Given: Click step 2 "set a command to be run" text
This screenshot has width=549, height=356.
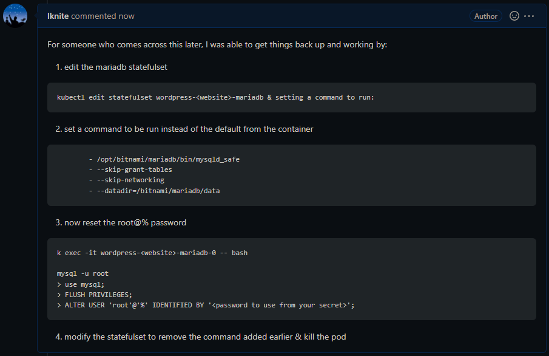Looking at the screenshot, I should point(188,129).
